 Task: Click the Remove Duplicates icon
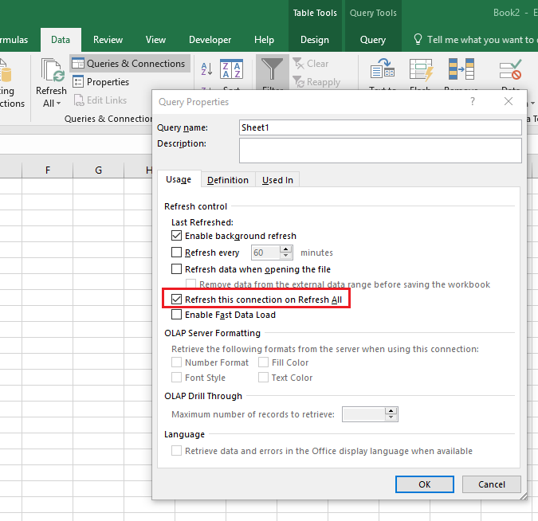461,69
